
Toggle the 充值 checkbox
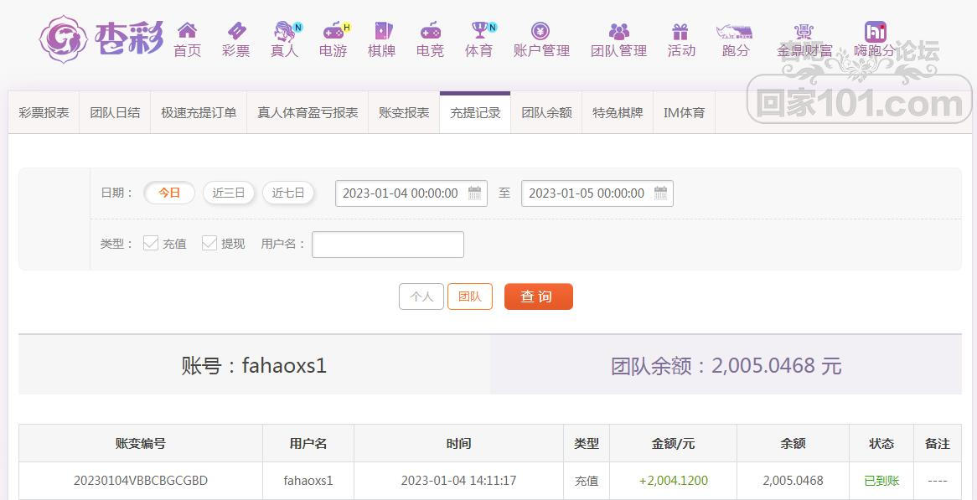click(x=151, y=243)
